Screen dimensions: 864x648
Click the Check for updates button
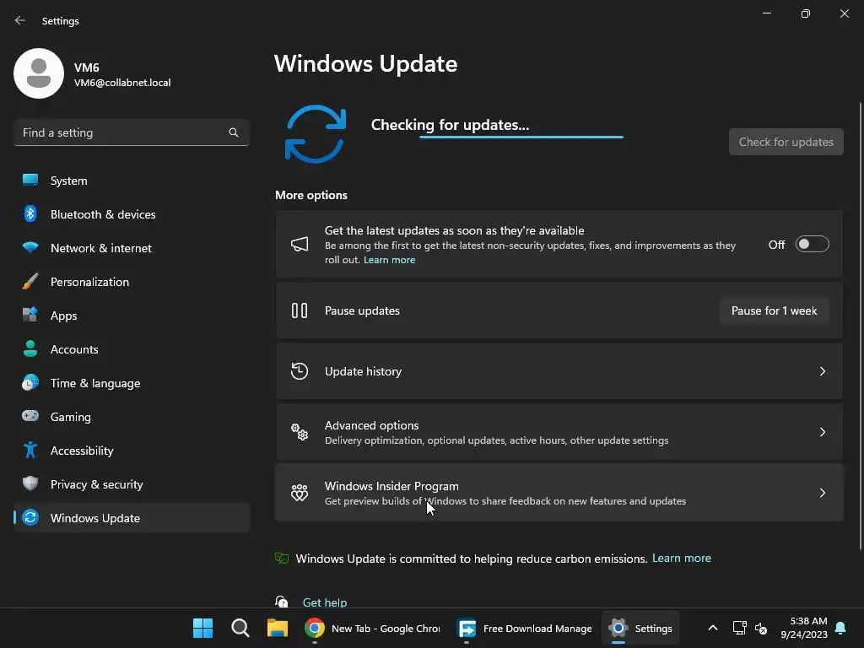coord(786,142)
